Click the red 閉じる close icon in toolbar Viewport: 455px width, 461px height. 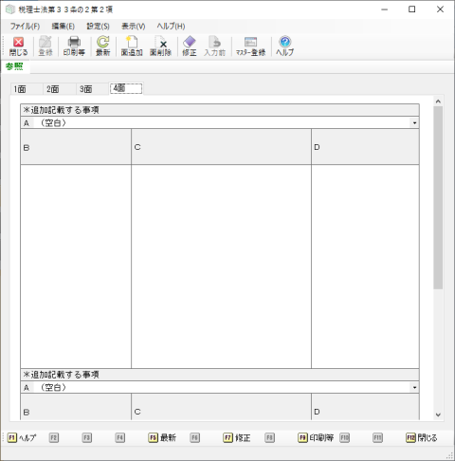18,46
